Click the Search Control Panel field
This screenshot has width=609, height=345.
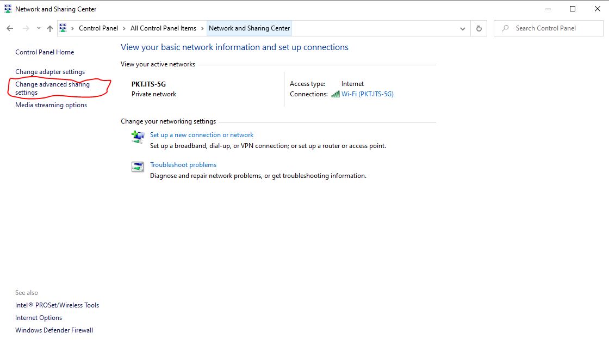click(x=549, y=28)
